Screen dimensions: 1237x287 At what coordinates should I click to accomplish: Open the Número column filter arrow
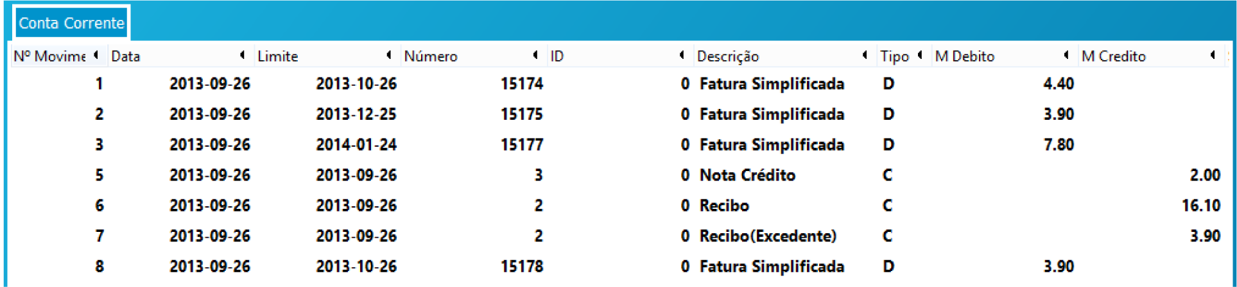coord(535,55)
